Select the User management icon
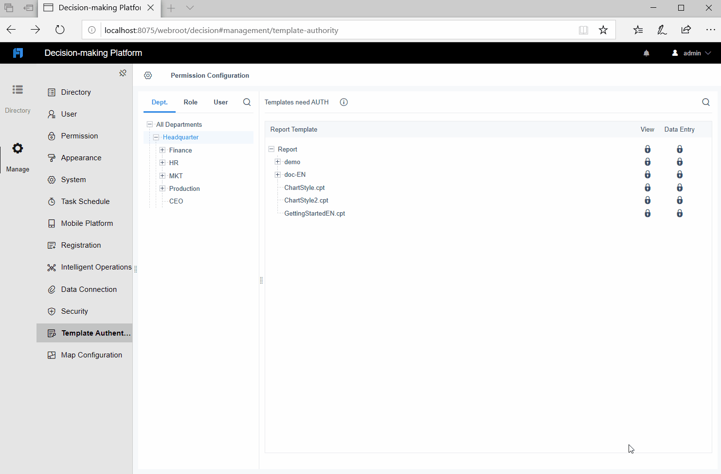The width and height of the screenshot is (721, 474). [x=51, y=114]
